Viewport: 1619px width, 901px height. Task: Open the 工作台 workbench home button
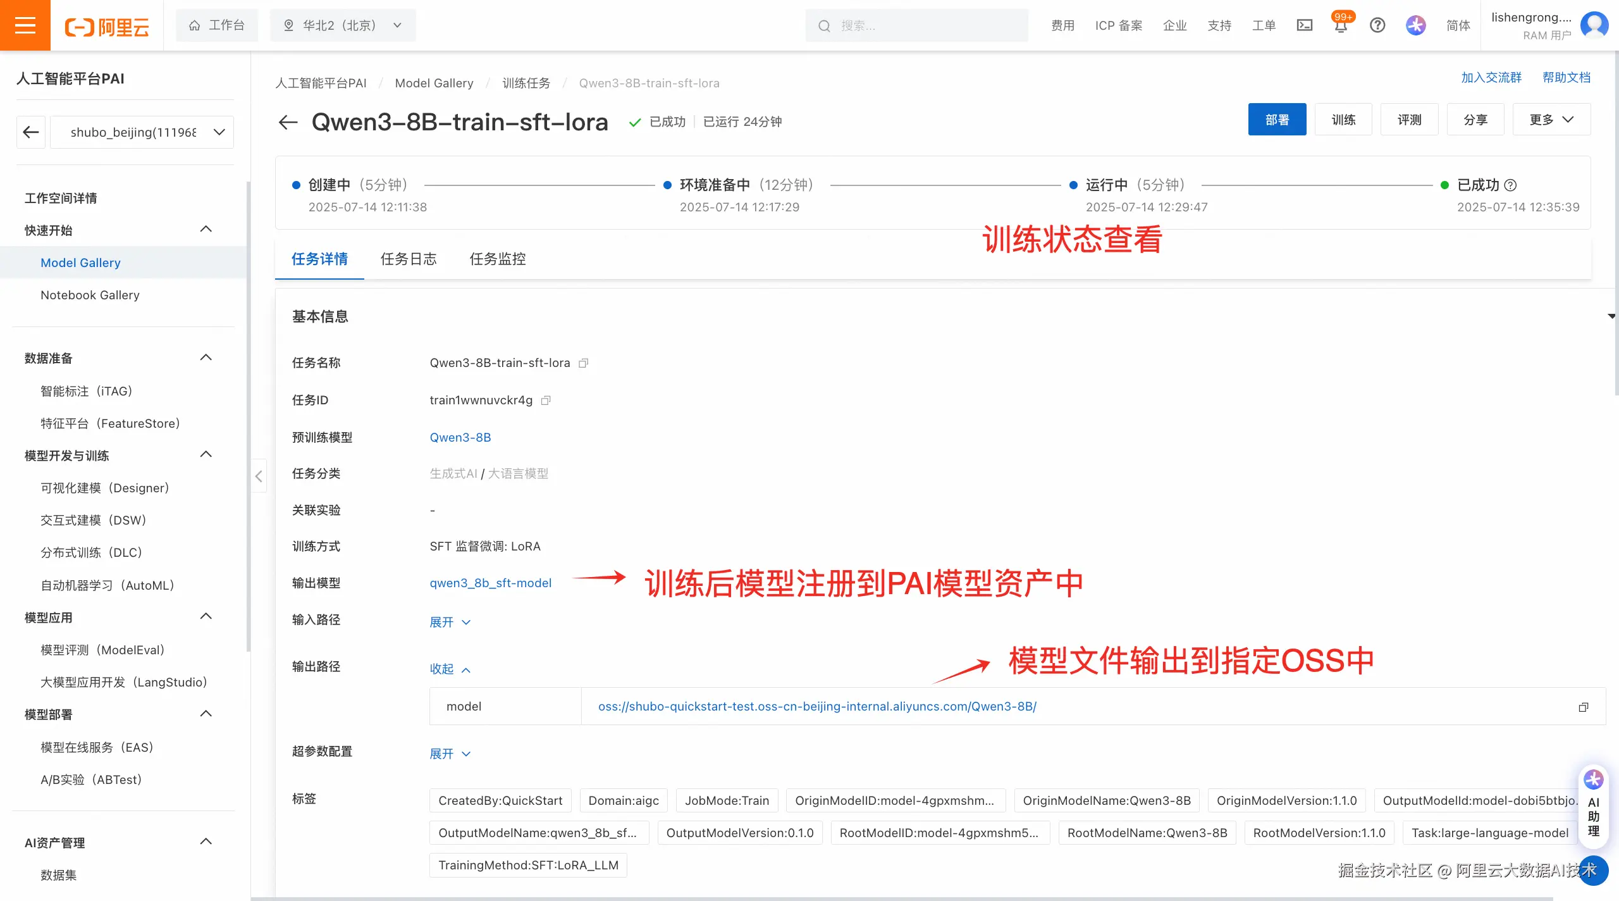[217, 25]
